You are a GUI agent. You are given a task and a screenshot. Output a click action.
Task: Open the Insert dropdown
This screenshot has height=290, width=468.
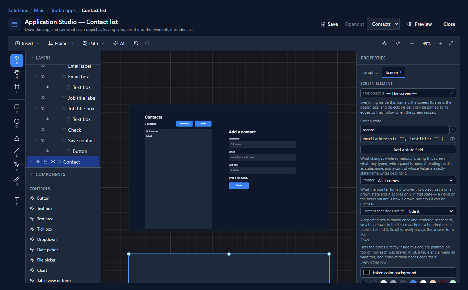(28, 43)
